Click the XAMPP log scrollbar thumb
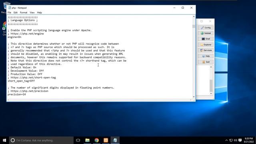This screenshot has height=144, width=256. (x=211, y=86)
